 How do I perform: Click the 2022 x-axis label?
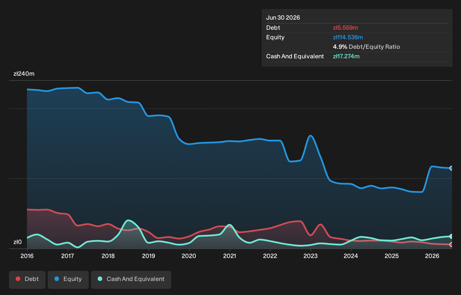point(270,256)
